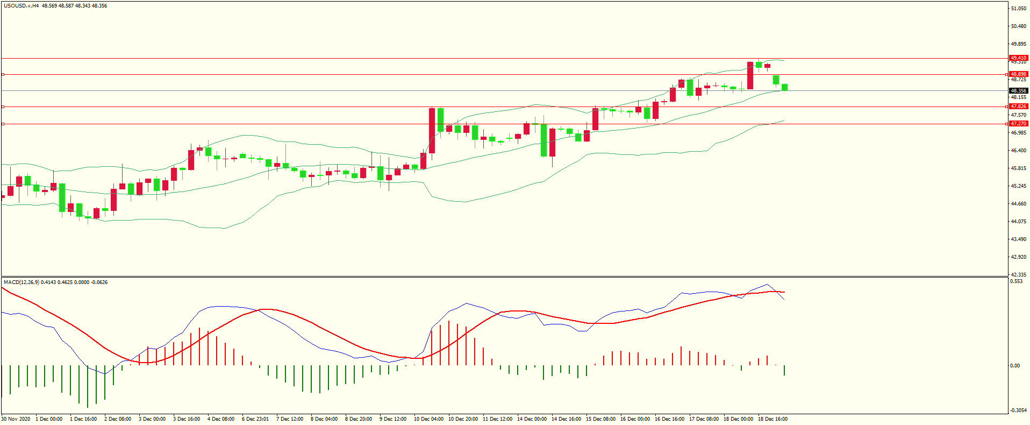Click the 6 Dec 23:01 time label

tap(255, 419)
